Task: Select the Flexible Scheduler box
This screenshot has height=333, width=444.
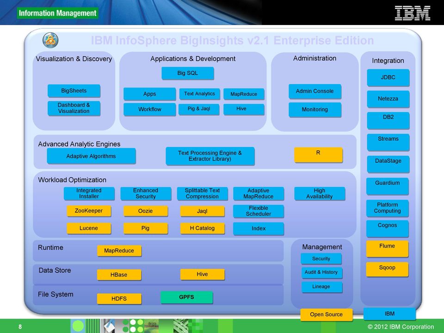Action: tap(258, 211)
